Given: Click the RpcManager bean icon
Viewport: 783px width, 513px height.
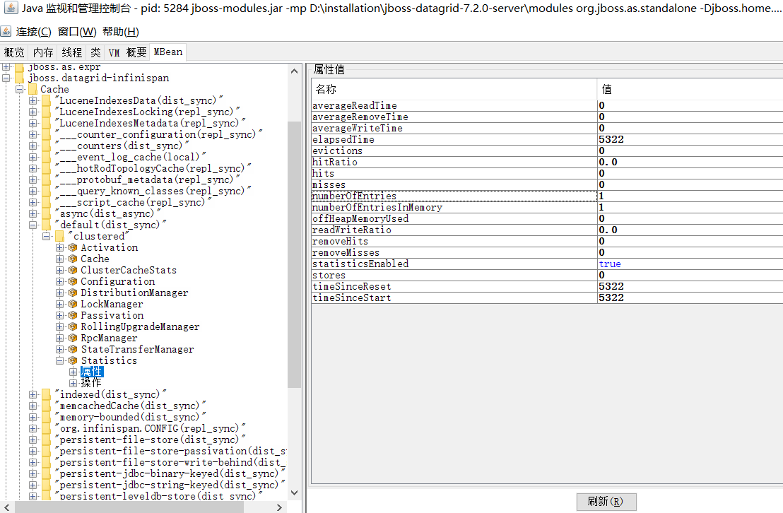Looking at the screenshot, I should click(72, 338).
